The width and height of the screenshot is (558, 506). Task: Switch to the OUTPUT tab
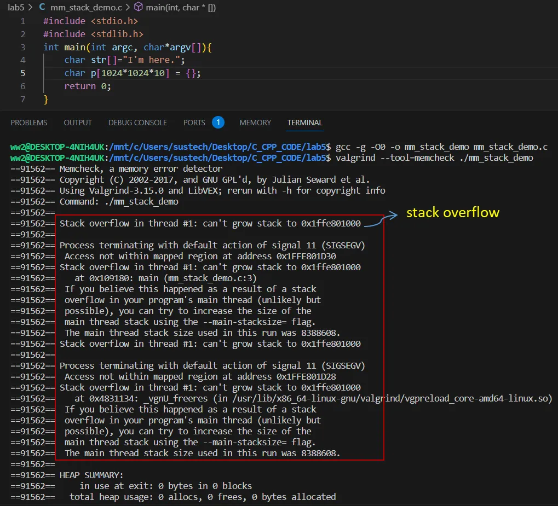pos(78,123)
